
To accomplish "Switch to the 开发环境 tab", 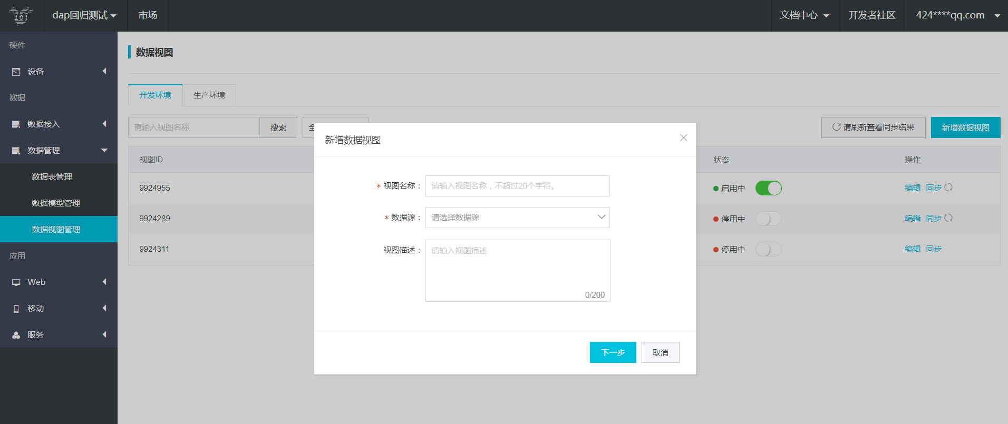I will [155, 95].
